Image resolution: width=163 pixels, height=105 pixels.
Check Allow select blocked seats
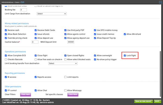click(65, 59)
